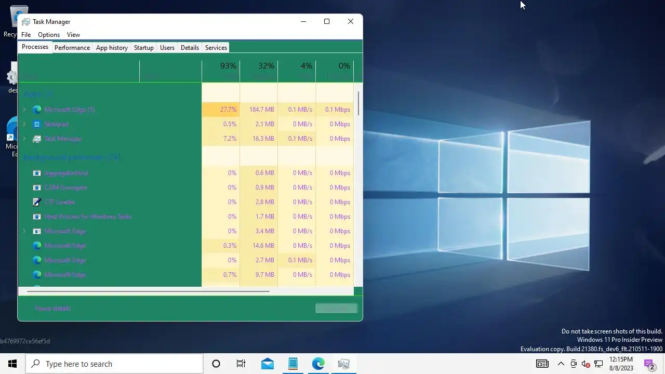Click the 16.3 MB memory cell

click(x=259, y=139)
